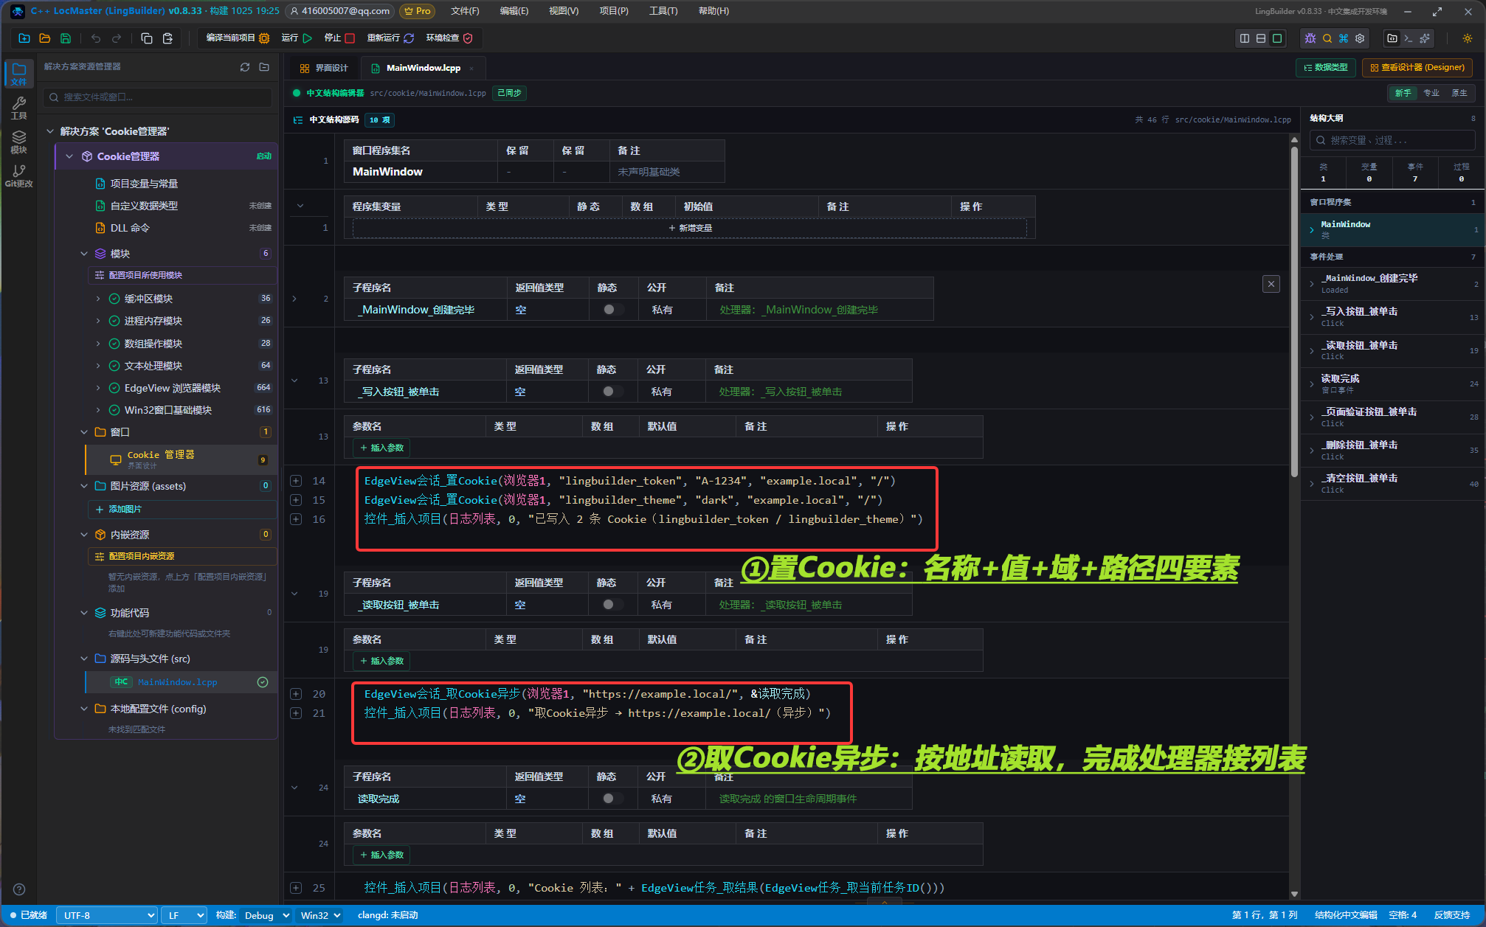The width and height of the screenshot is (1486, 927).
Task: Click the 数据类型 button
Action: click(1326, 68)
